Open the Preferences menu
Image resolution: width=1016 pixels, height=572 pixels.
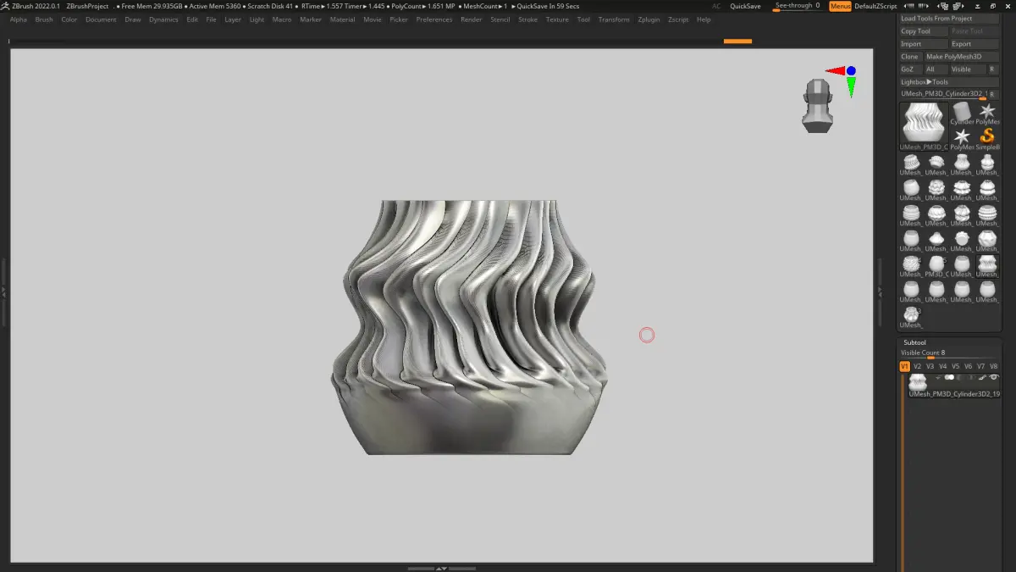click(x=434, y=19)
